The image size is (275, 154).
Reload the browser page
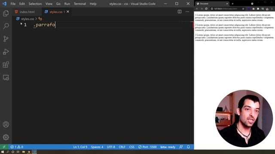click(x=206, y=9)
